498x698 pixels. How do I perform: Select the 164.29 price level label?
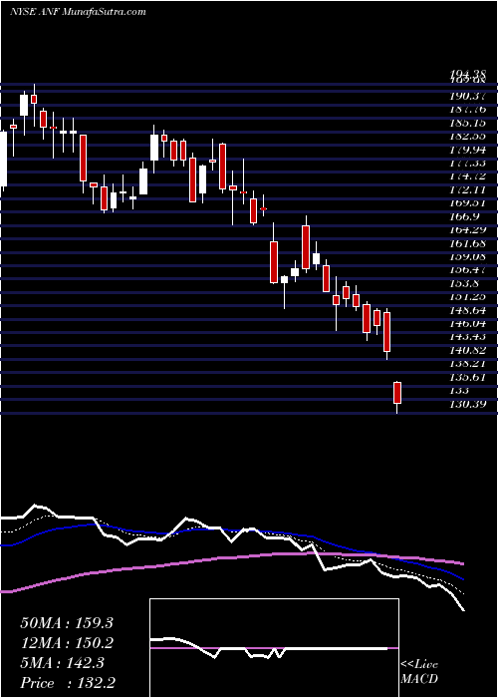coord(467,229)
